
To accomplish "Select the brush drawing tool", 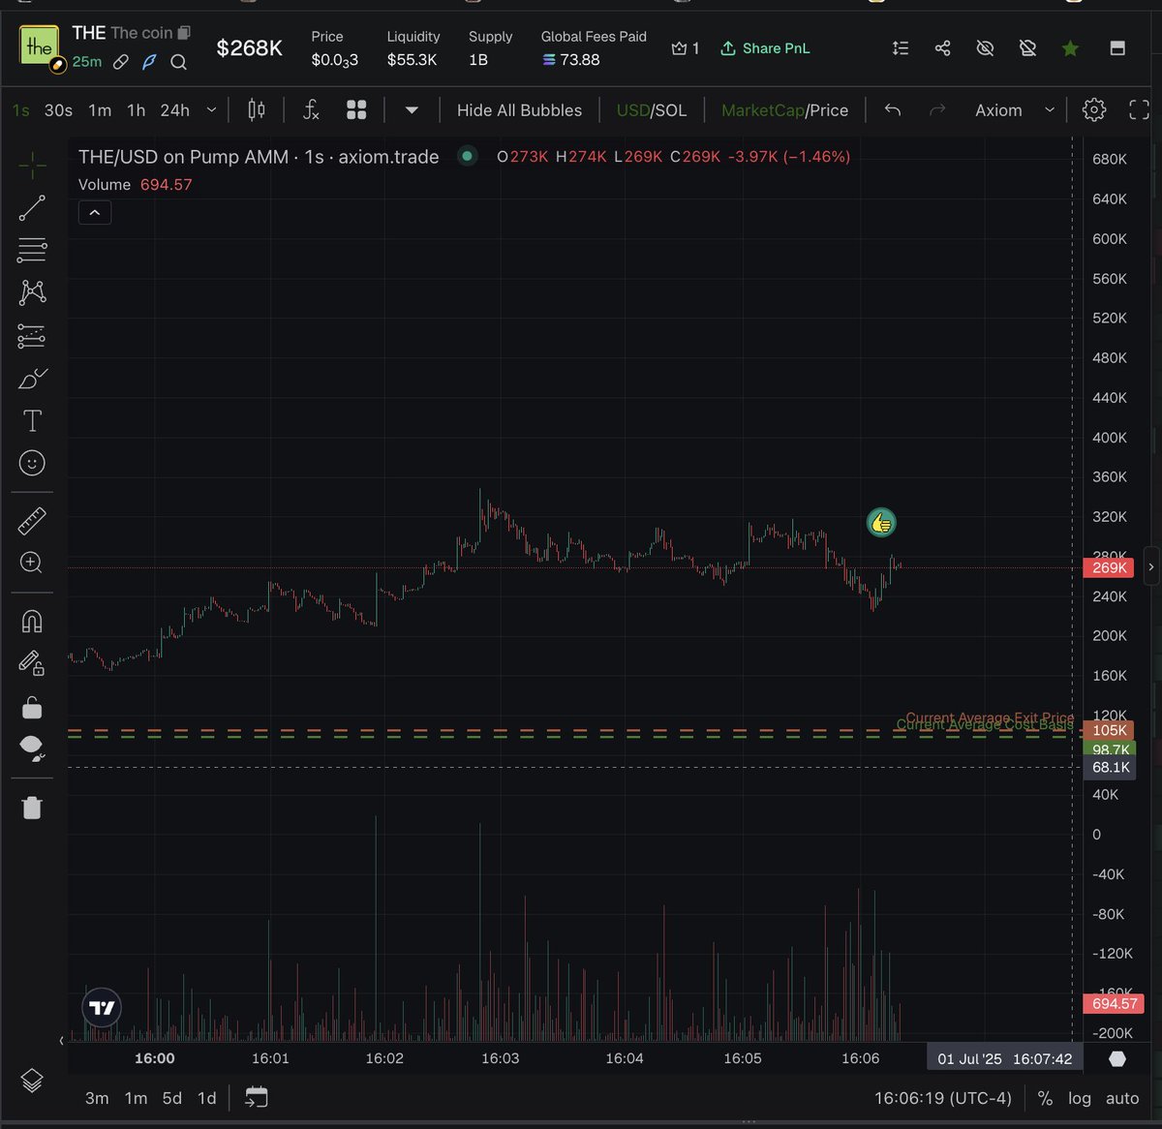I will [x=32, y=379].
